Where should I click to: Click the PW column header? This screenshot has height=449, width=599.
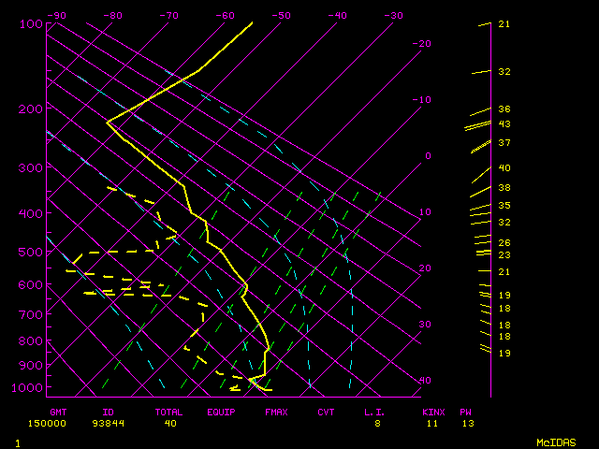pos(466,412)
